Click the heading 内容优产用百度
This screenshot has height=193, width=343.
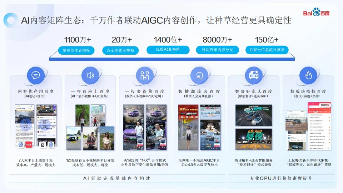pos(36,91)
